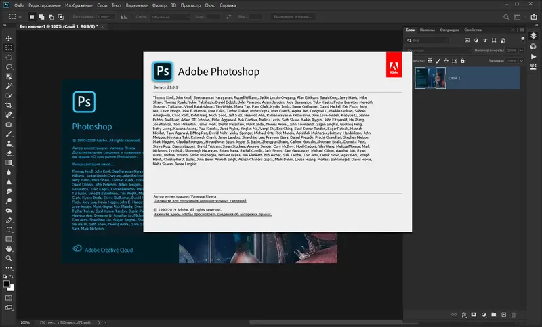Click the New selection mode button
The image size is (542, 327).
32,16
